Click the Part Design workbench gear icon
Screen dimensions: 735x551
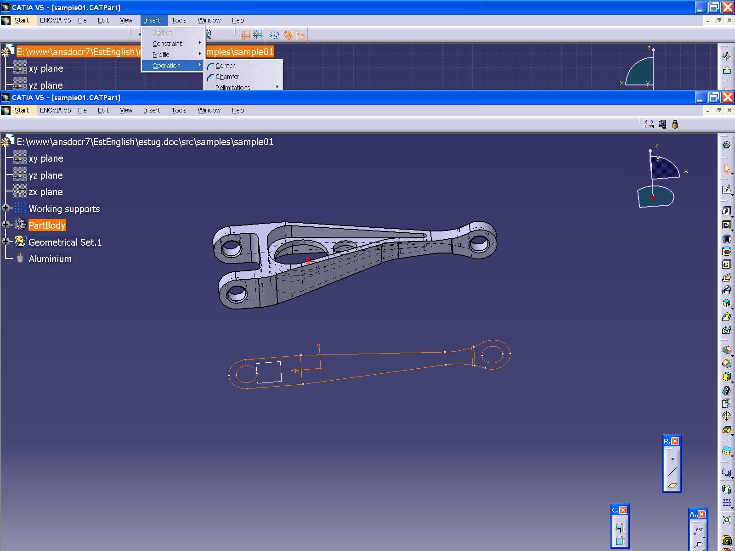coord(726,145)
